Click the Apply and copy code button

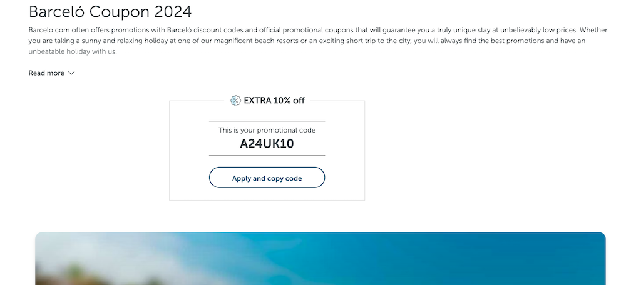pyautogui.click(x=267, y=177)
